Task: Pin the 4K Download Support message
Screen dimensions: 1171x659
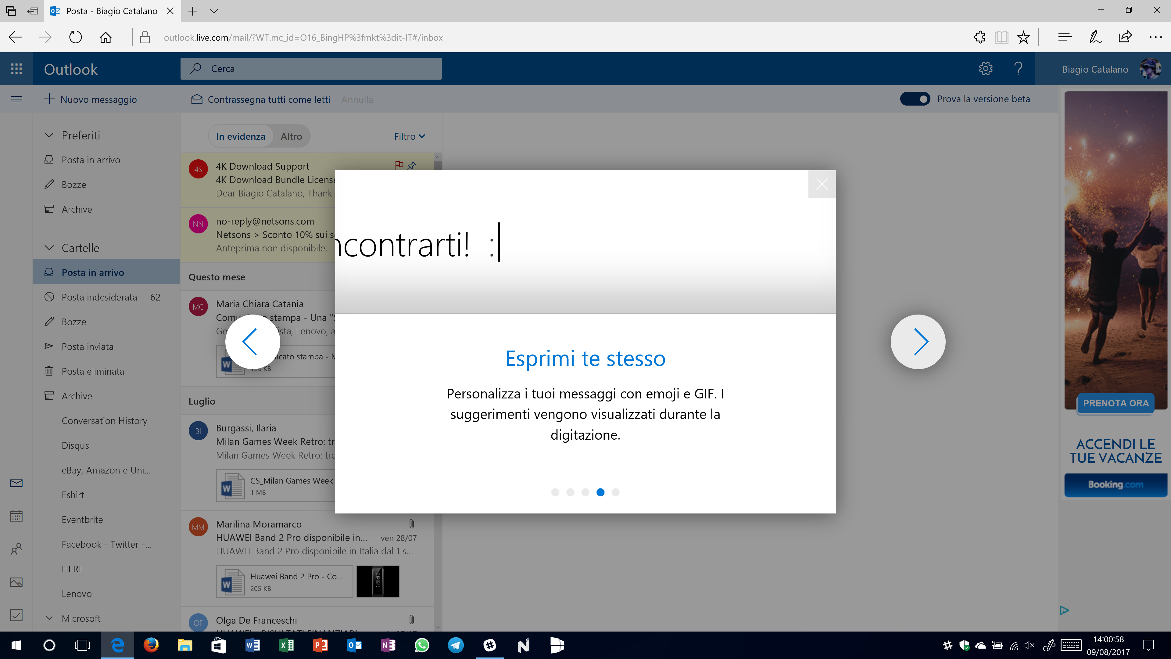Action: coord(412,166)
